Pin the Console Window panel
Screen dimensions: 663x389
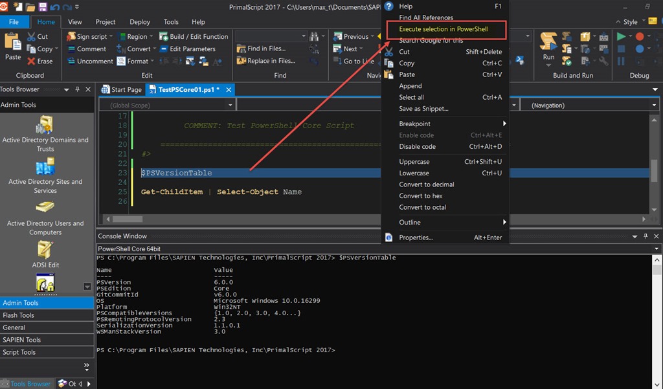point(646,236)
